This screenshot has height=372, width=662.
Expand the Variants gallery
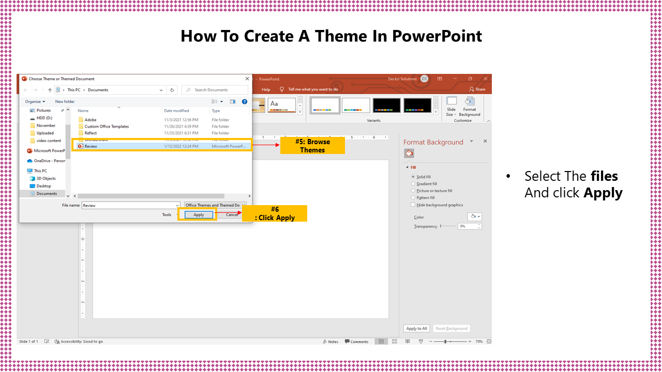coord(435,112)
